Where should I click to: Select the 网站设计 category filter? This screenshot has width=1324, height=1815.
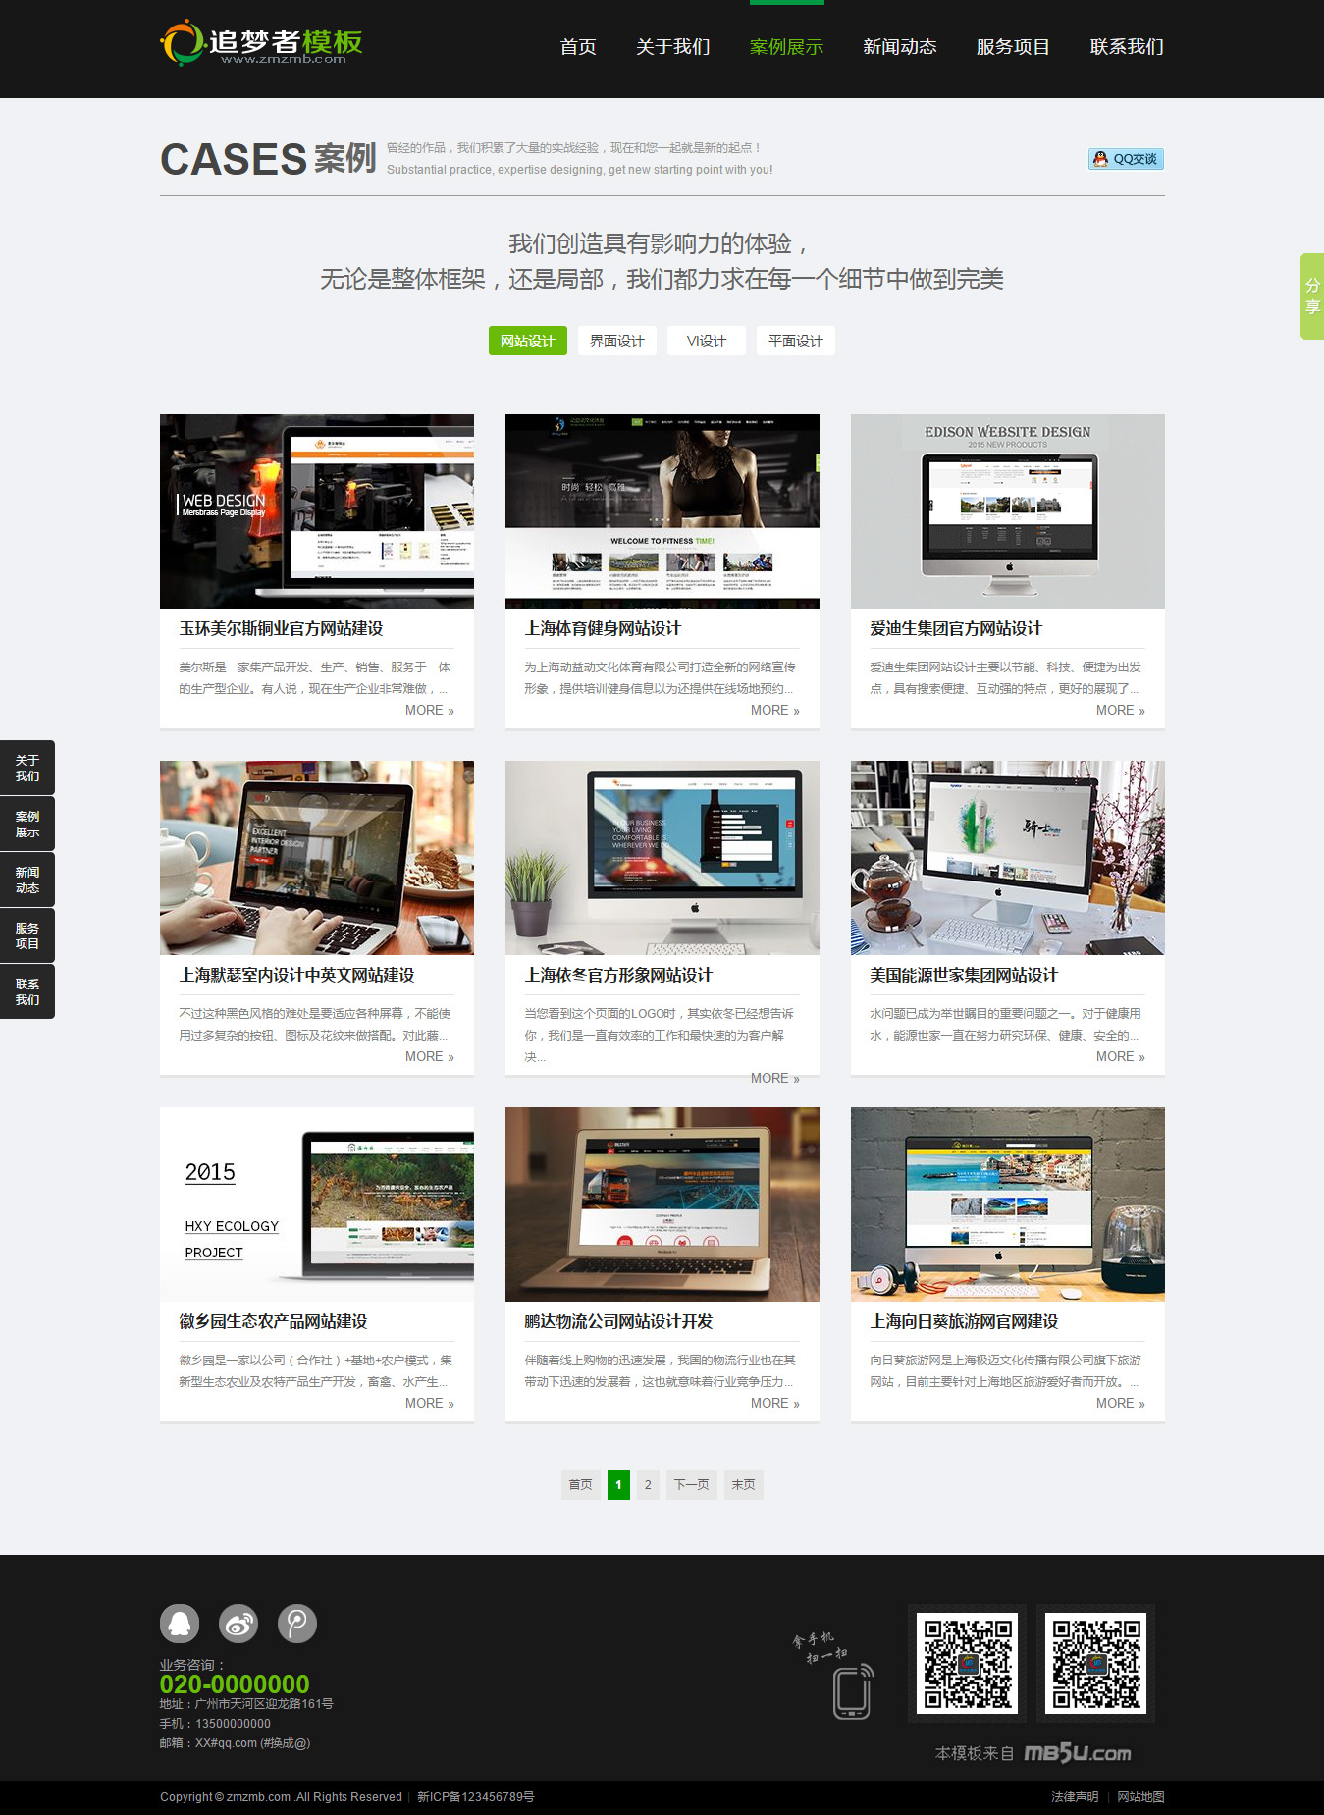(528, 341)
